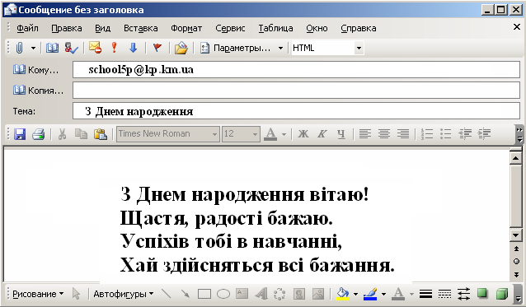Click the cut scissors icon
The height and width of the screenshot is (307, 526).
[62, 134]
